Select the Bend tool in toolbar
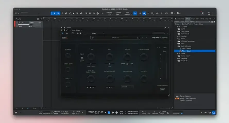The image size is (229, 123). pos(77,13)
